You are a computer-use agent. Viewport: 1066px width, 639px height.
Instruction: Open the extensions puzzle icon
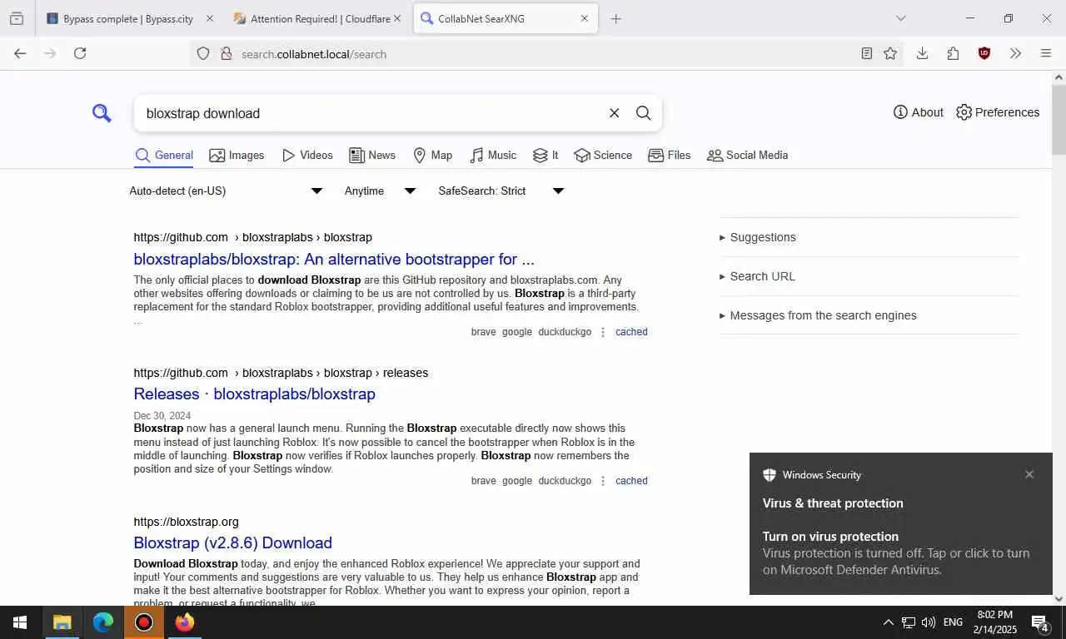tap(953, 53)
